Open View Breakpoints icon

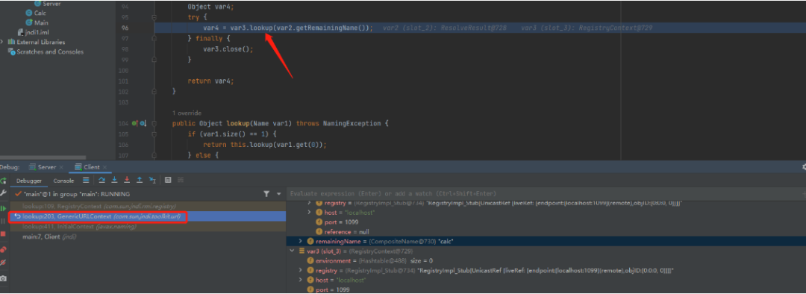pyautogui.click(x=3, y=250)
